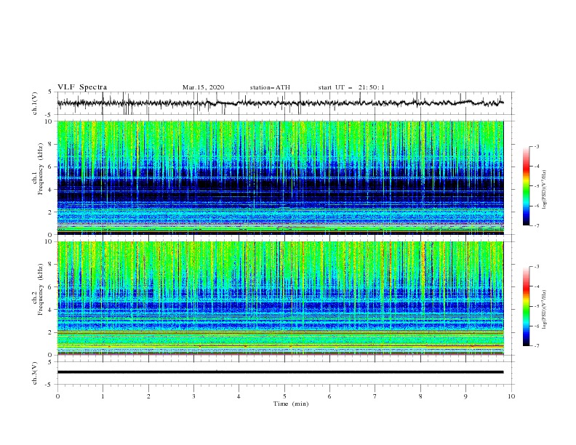Click the "5" tick on ch.1(V) axis

coord(50,92)
